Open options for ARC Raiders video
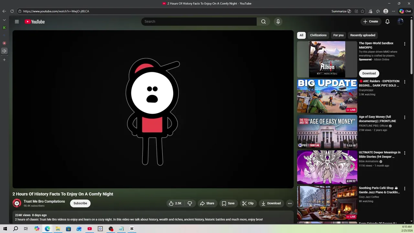The image size is (414, 233). (x=404, y=82)
